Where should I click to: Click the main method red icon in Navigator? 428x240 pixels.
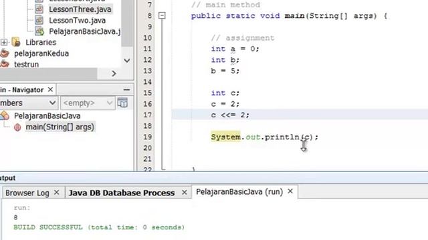coord(17,127)
